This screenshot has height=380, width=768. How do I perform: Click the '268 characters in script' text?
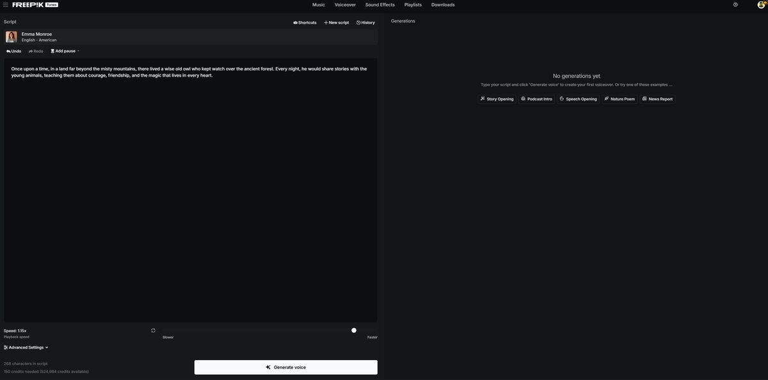point(26,363)
